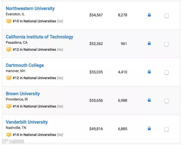The image size is (182, 145).
Task: Tick the compare checkbox for Northwestern University
Action: coord(166,16)
